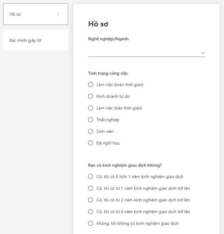The width and height of the screenshot is (224, 234).
Task: Select Không, tôi không có kinh nghiệm
Action: (91, 223)
